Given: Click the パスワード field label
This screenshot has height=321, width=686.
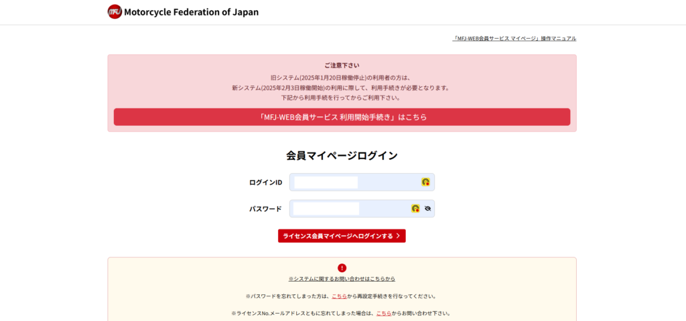Looking at the screenshot, I should click(265, 209).
